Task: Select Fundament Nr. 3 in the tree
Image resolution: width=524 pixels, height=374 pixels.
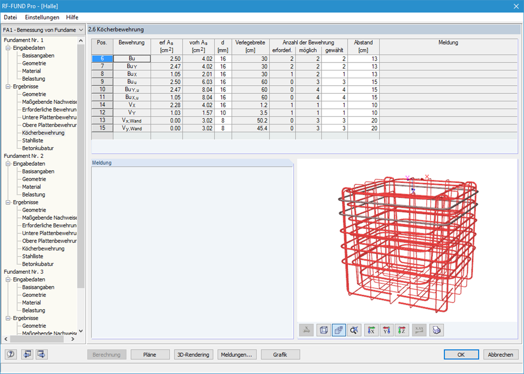Action: pyautogui.click(x=24, y=272)
